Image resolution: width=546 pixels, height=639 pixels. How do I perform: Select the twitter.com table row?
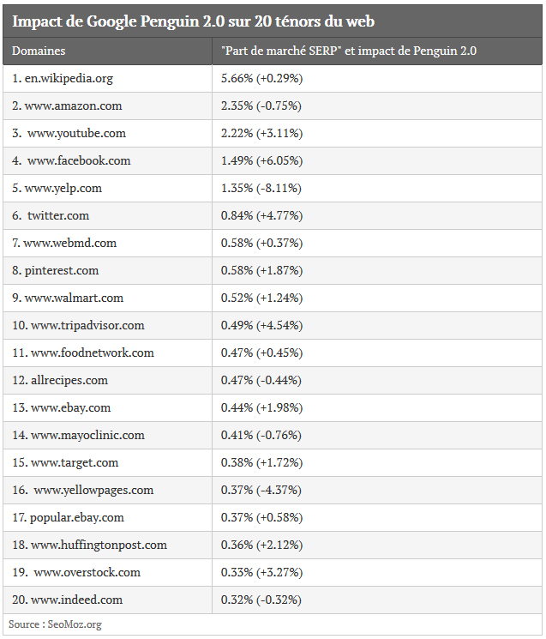pyautogui.click(x=273, y=215)
